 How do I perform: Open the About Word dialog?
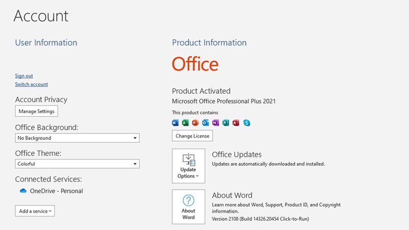(x=188, y=207)
